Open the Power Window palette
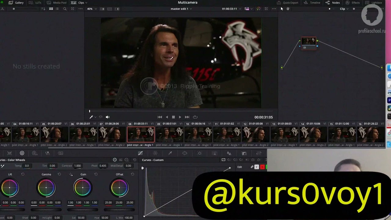The height and width of the screenshot is (220, 391). 185,153
